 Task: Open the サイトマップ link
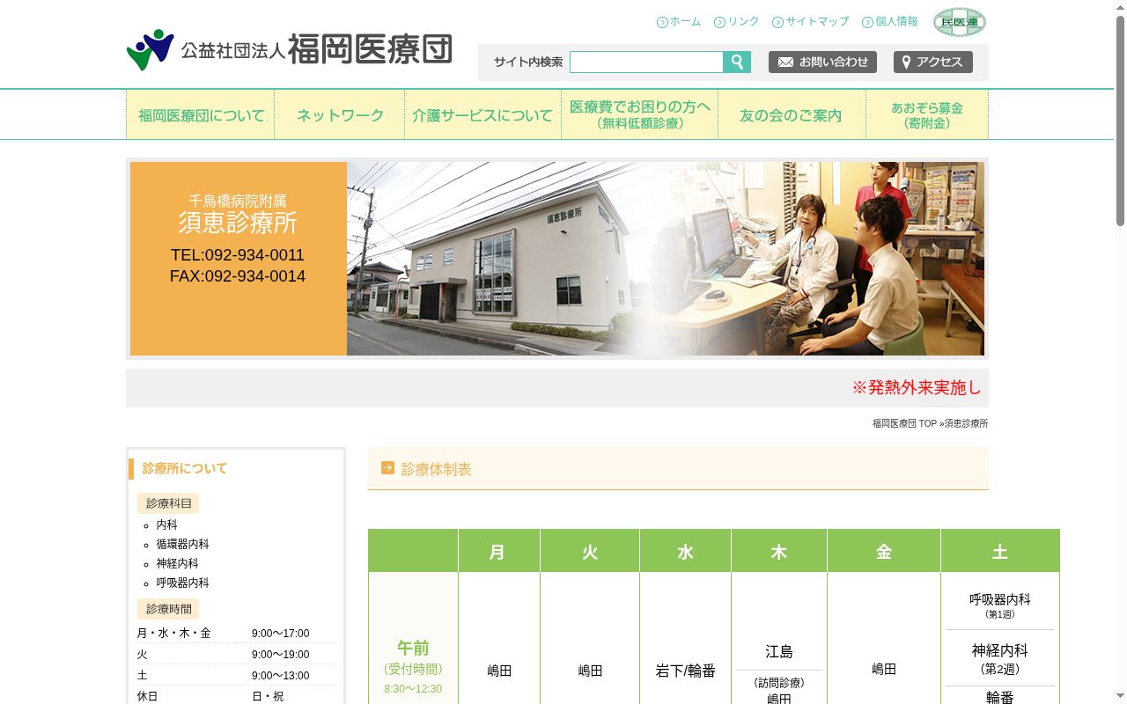811,22
